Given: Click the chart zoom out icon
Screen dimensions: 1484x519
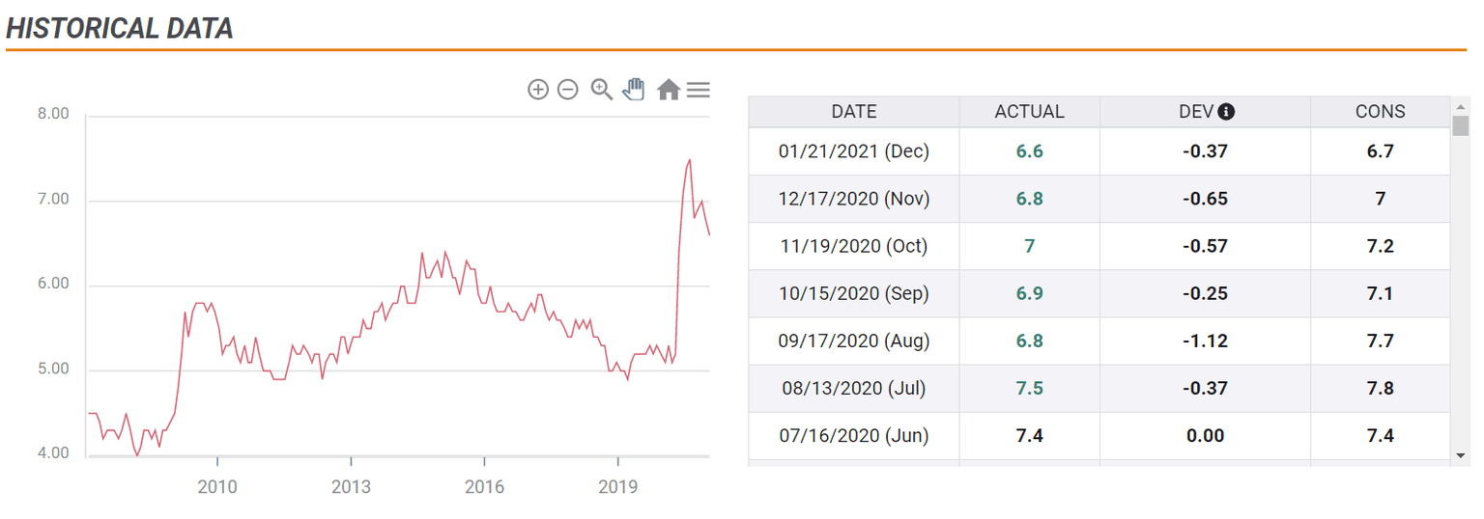Looking at the screenshot, I should point(568,90).
